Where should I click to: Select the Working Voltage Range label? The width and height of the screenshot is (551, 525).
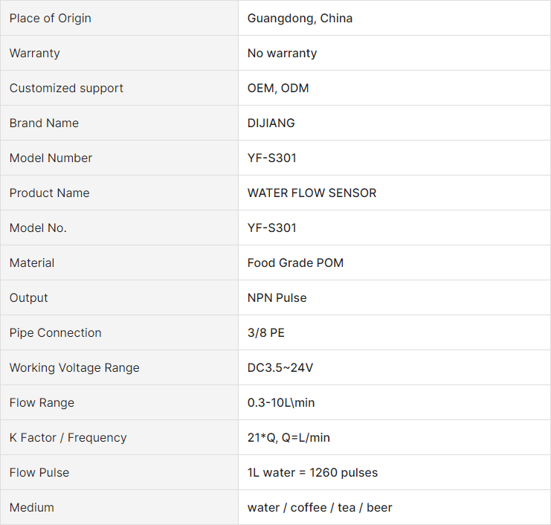point(74,368)
